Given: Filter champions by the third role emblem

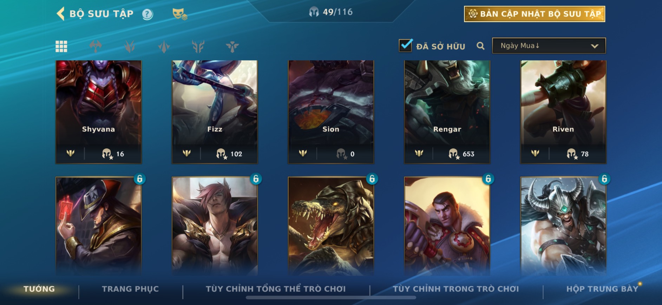Looking at the screenshot, I should pyautogui.click(x=164, y=46).
